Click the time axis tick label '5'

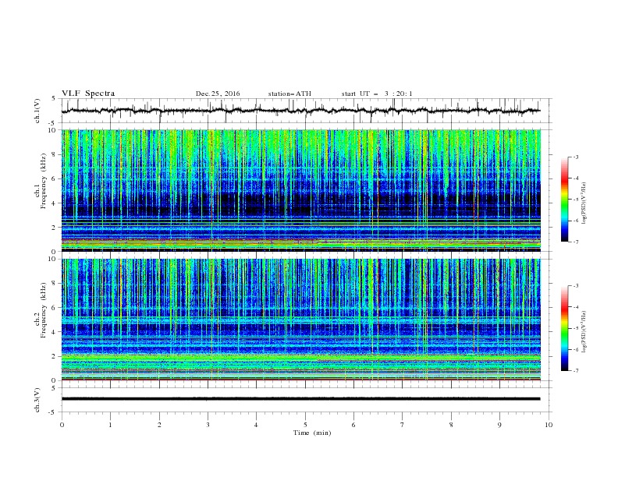click(305, 425)
